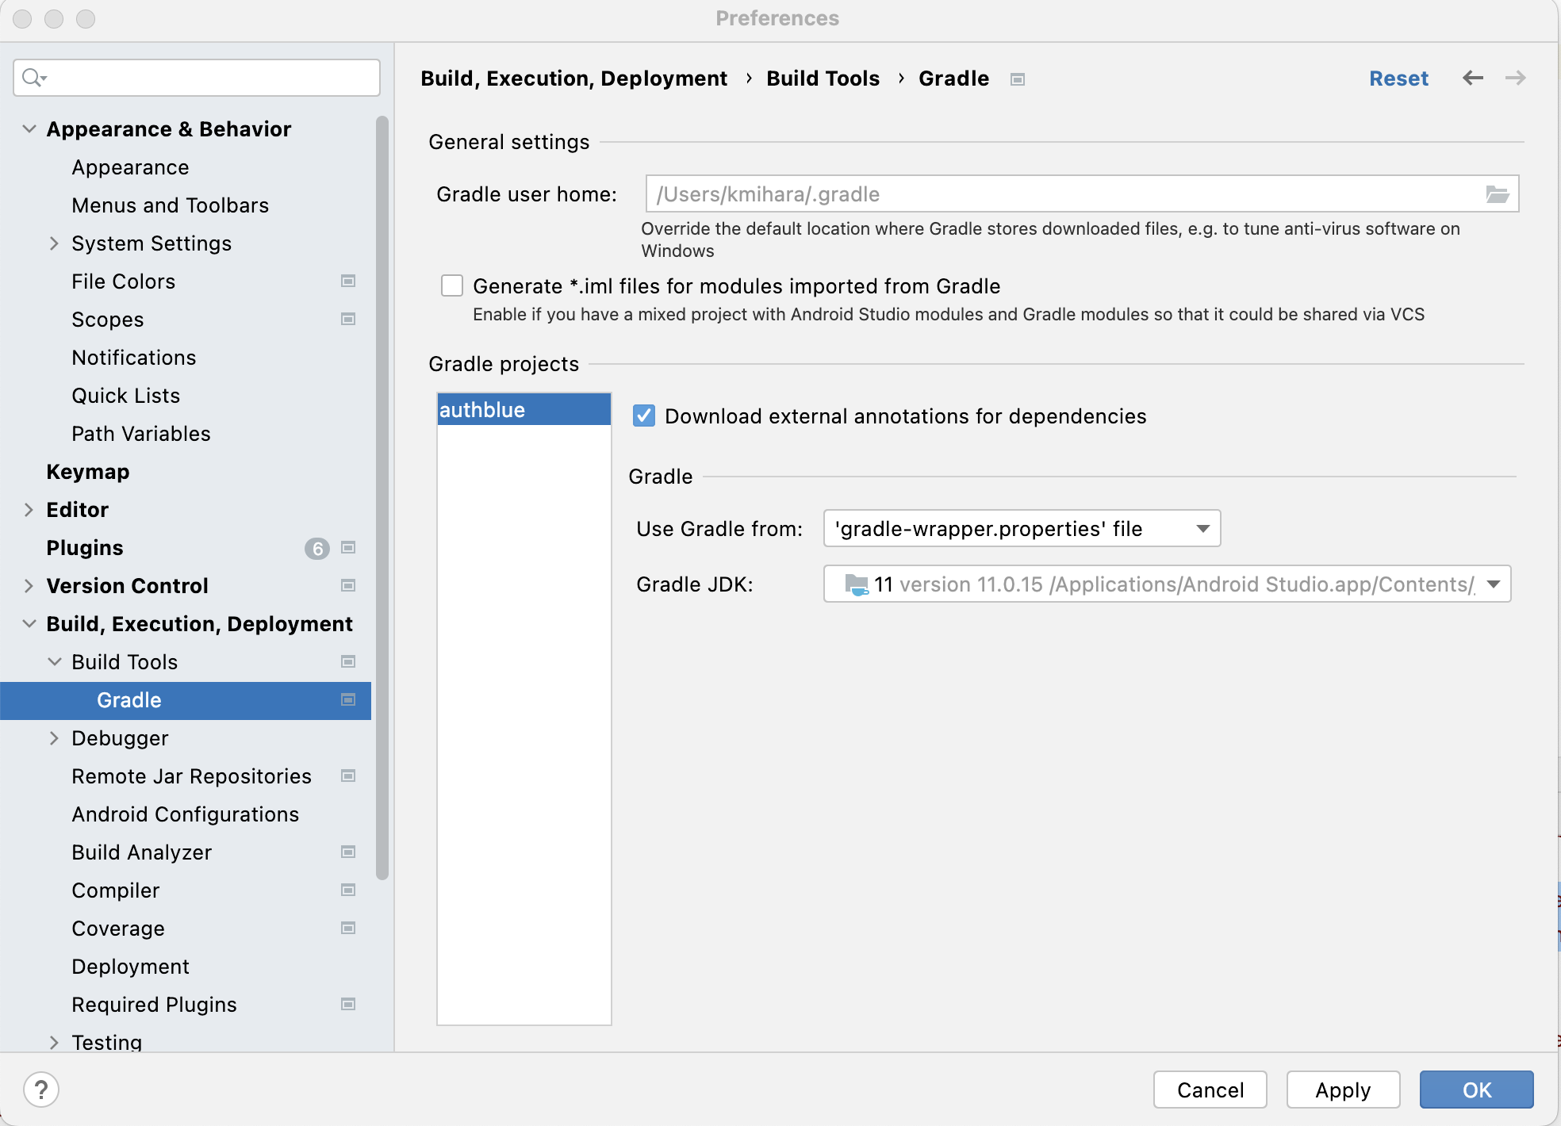This screenshot has height=1126, width=1561.
Task: Click the forward navigation arrow
Action: 1516,78
